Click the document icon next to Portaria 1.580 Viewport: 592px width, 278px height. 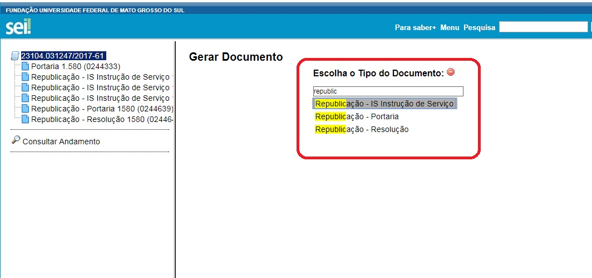25,66
